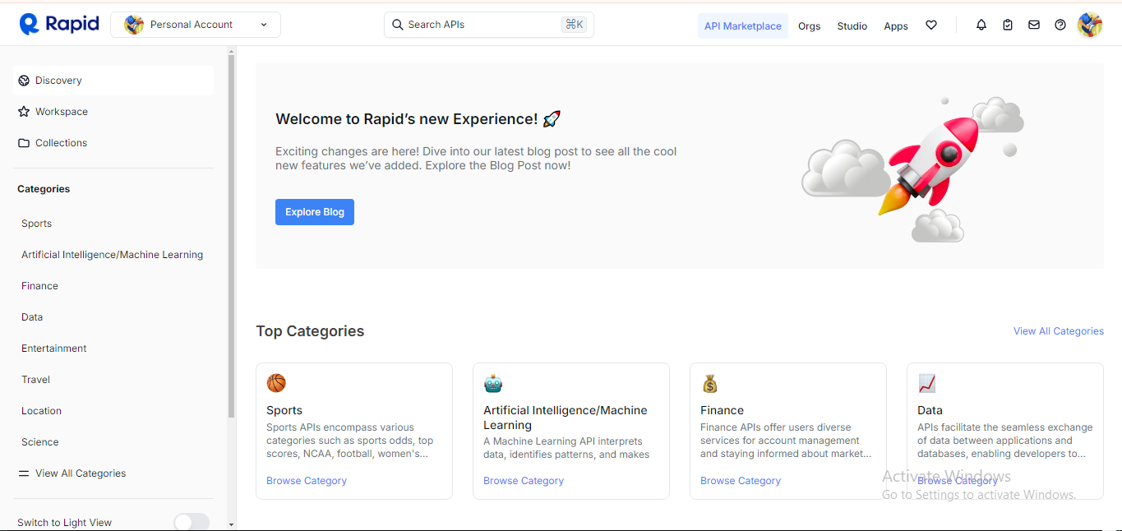Click the Rapid logo in header
The image size is (1122, 531).
coord(59,25)
